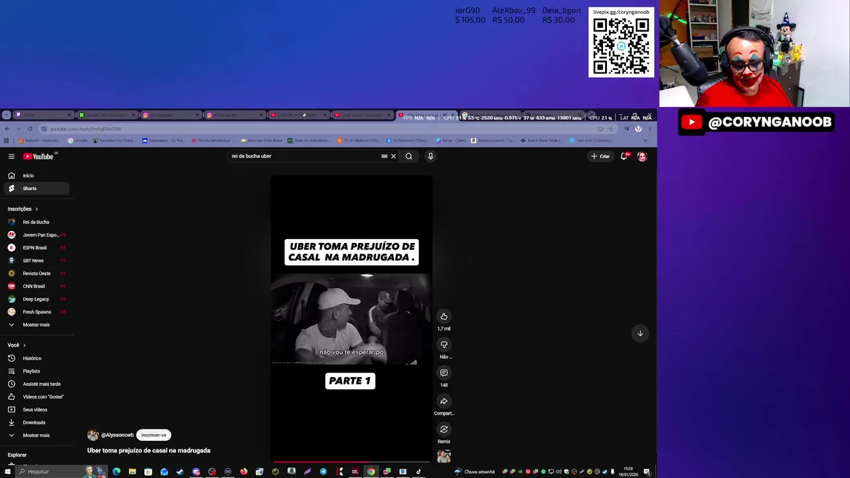Expand Mostrar mais under Fresh Spawns

[36, 325]
